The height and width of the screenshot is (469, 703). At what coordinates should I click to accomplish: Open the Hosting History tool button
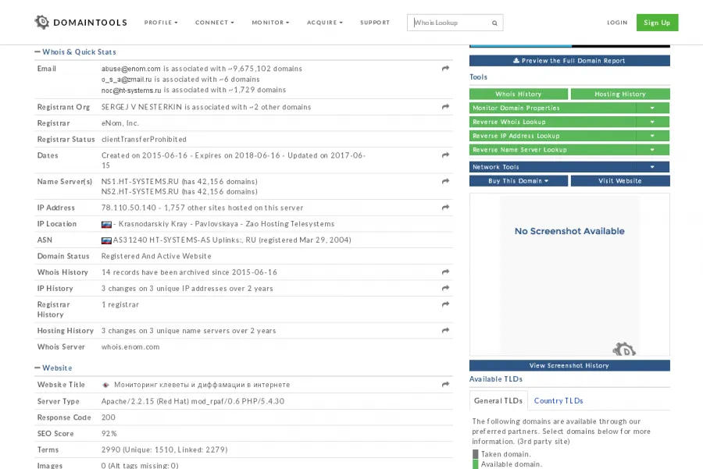click(620, 94)
